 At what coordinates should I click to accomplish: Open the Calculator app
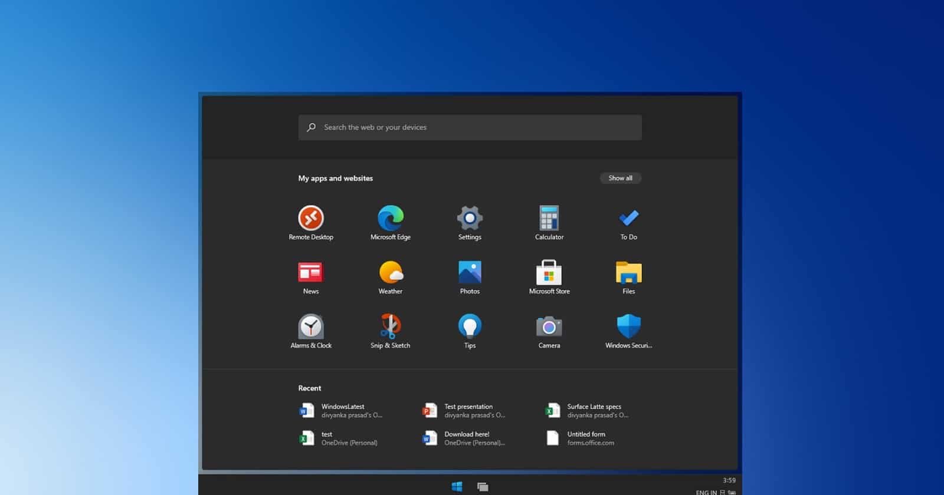coord(549,223)
